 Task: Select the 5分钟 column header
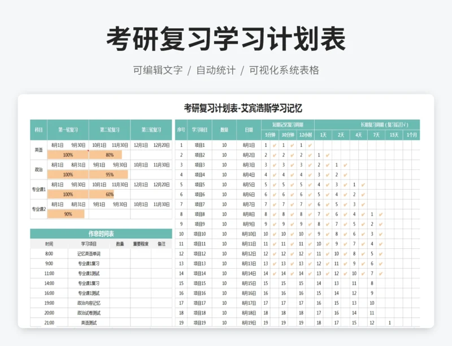270,135
